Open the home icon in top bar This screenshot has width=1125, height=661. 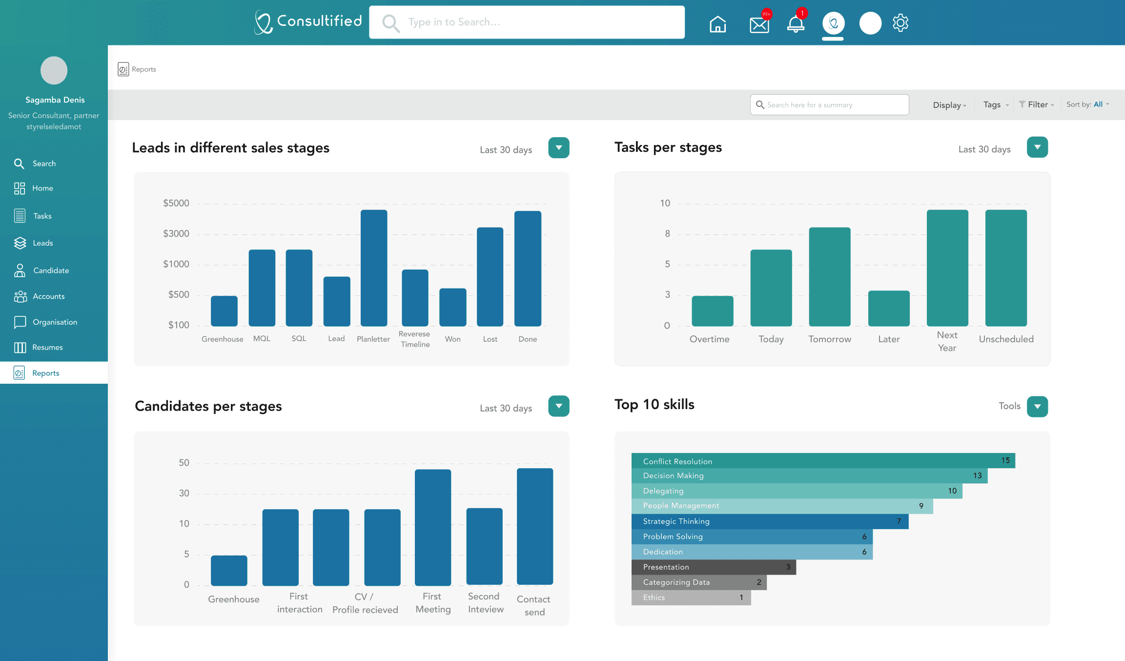pyautogui.click(x=717, y=23)
